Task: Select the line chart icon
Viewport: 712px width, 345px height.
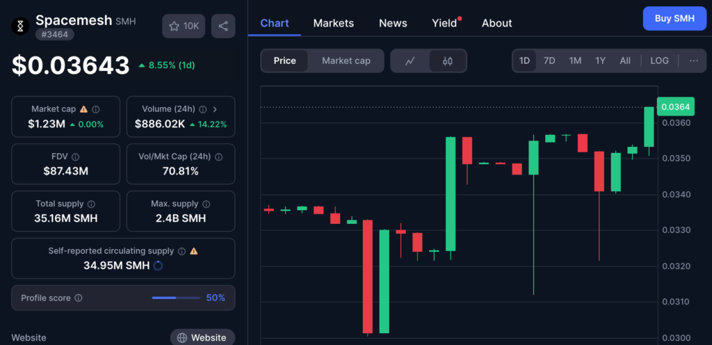Action: pyautogui.click(x=410, y=61)
